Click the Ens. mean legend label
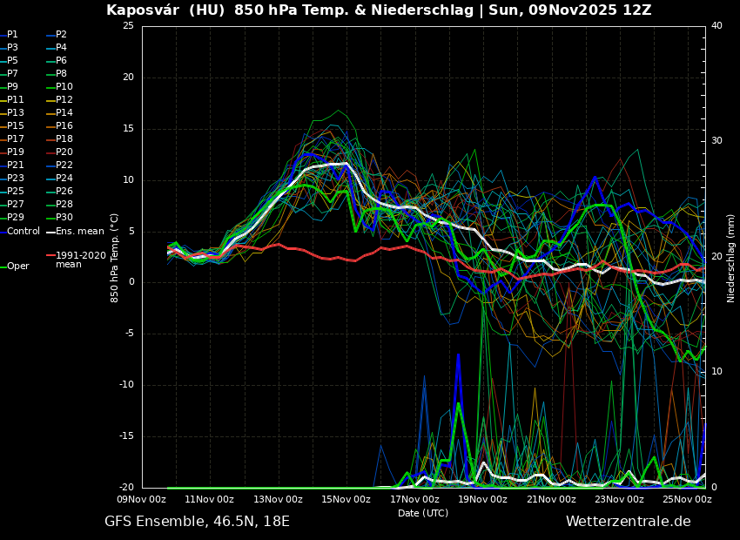 pos(79,231)
